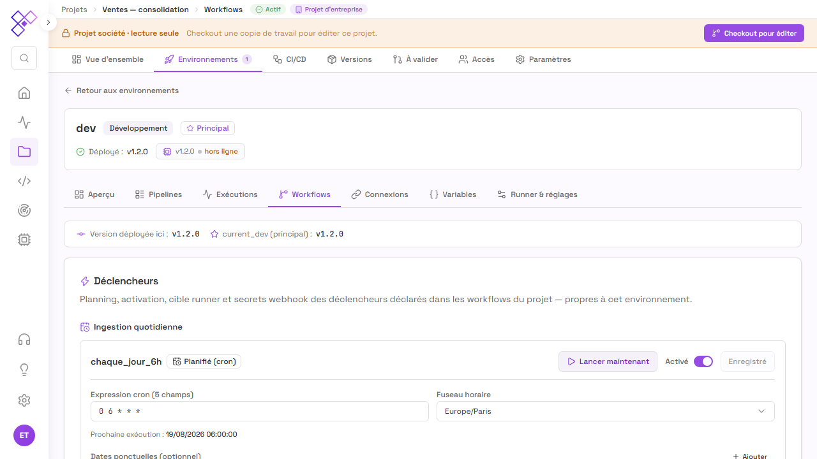Image resolution: width=817 pixels, height=459 pixels.
Task: Click the Déclencheurs lightning icon
Action: [x=85, y=281]
